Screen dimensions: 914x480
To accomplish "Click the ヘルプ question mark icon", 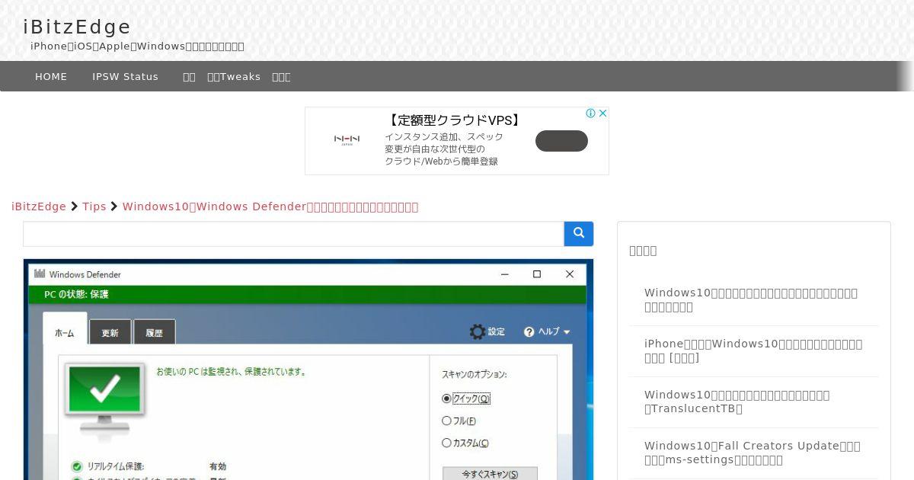I will click(529, 331).
